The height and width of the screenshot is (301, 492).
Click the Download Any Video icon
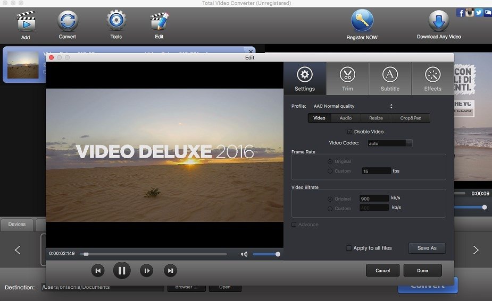tap(439, 21)
